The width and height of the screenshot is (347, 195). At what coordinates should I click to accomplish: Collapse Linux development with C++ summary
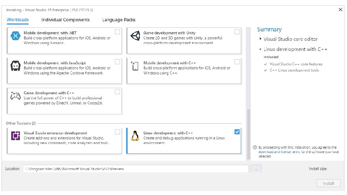click(260, 49)
